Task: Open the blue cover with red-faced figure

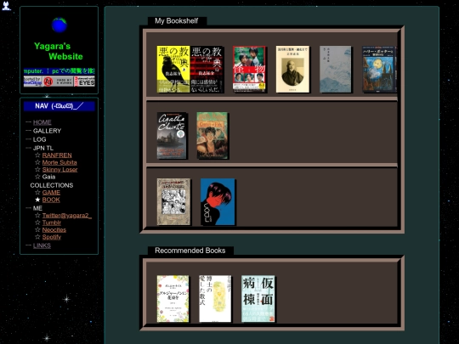Action: coord(218,202)
